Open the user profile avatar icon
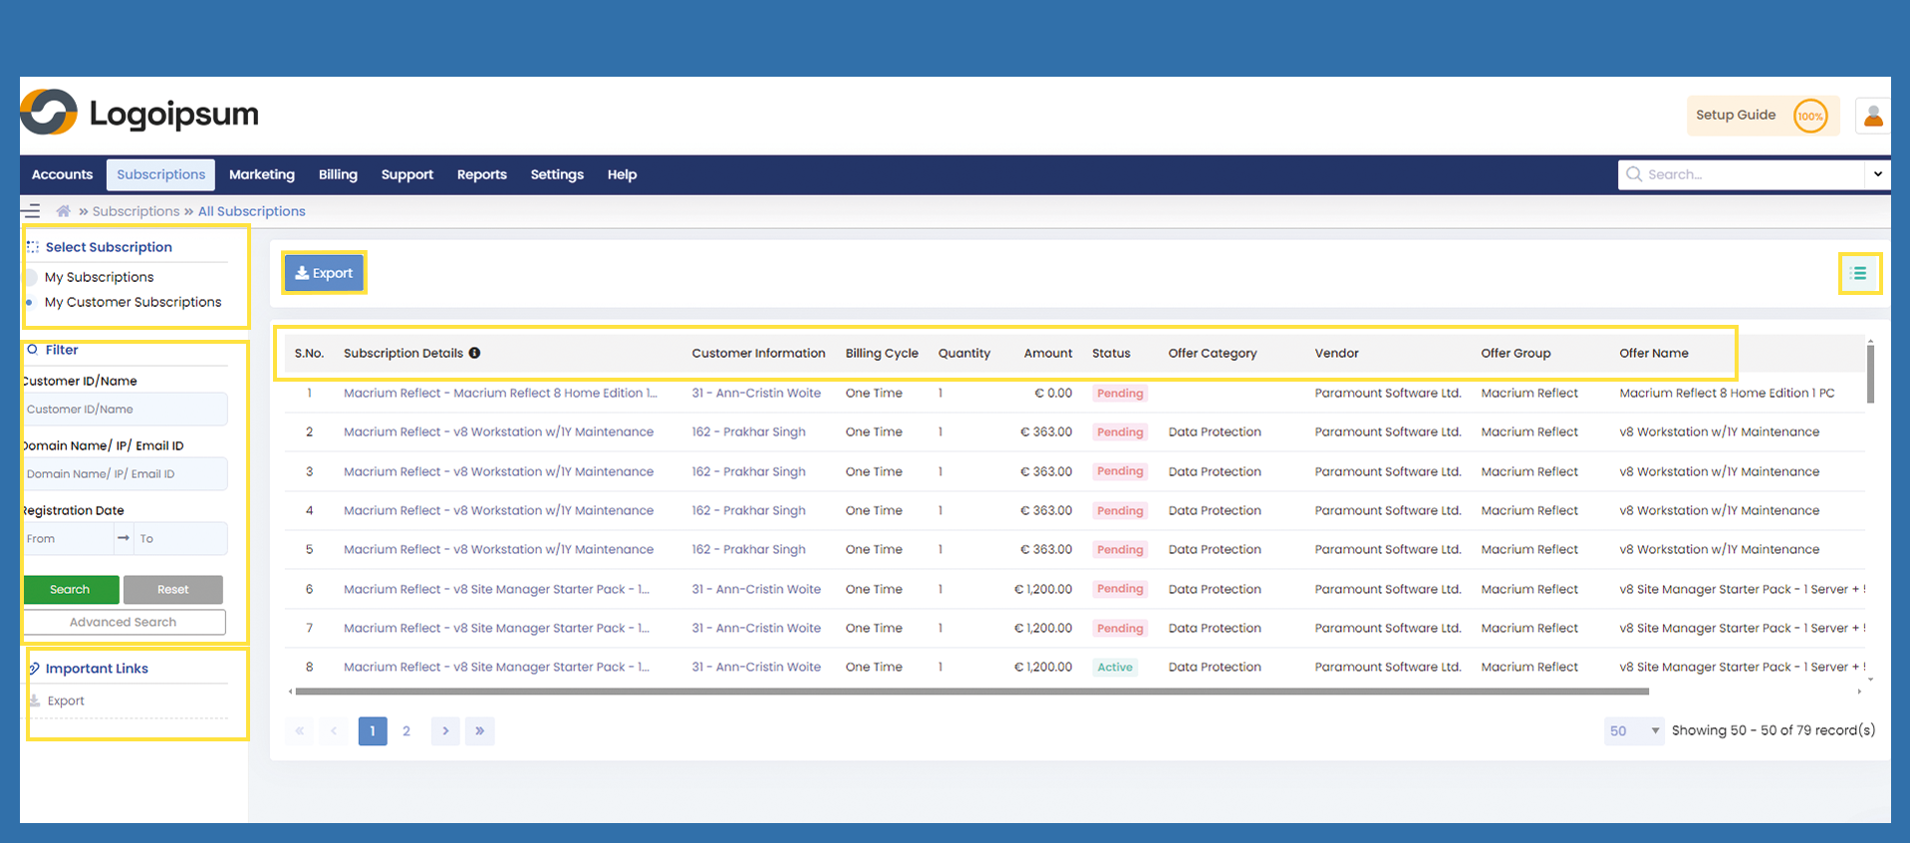Image resolution: width=1910 pixels, height=843 pixels. (1872, 116)
